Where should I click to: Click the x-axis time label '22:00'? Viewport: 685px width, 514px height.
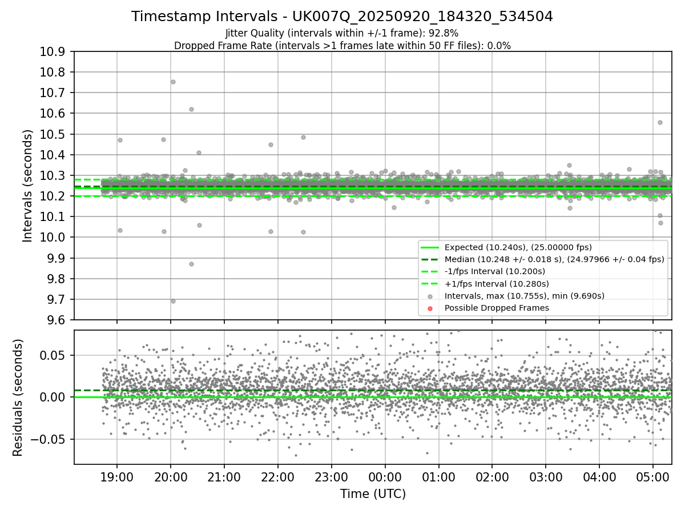[x=278, y=476]
